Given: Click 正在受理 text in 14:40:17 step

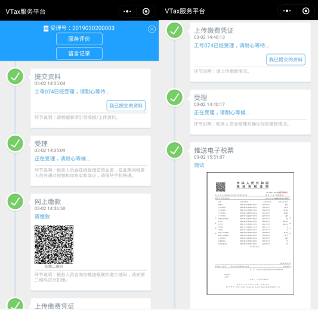Looking at the screenshot, I should tap(204, 112).
